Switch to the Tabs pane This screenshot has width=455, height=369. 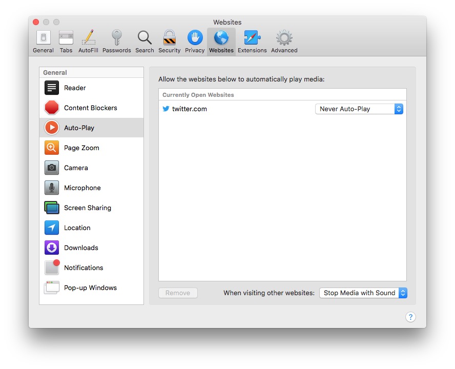point(66,41)
